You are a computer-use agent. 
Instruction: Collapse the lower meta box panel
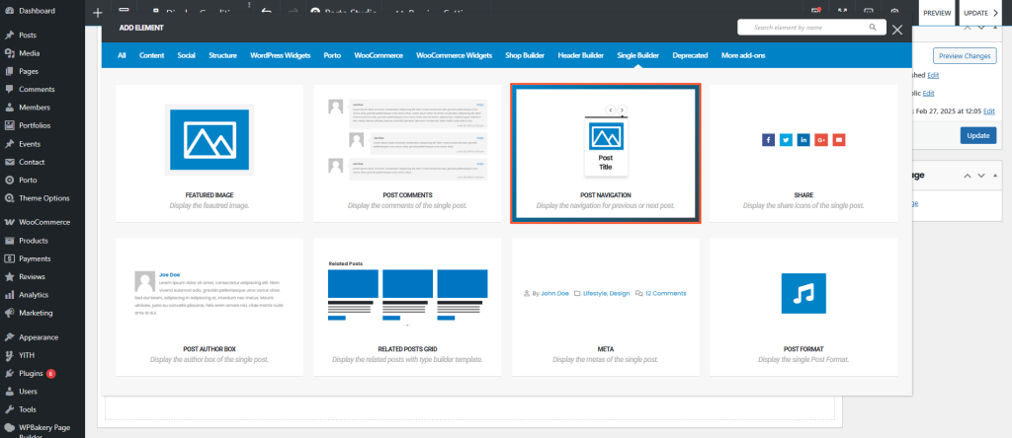click(994, 175)
